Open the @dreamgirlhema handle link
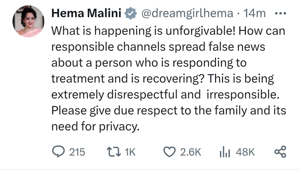Screen dimensions: 301x170 point(187,13)
